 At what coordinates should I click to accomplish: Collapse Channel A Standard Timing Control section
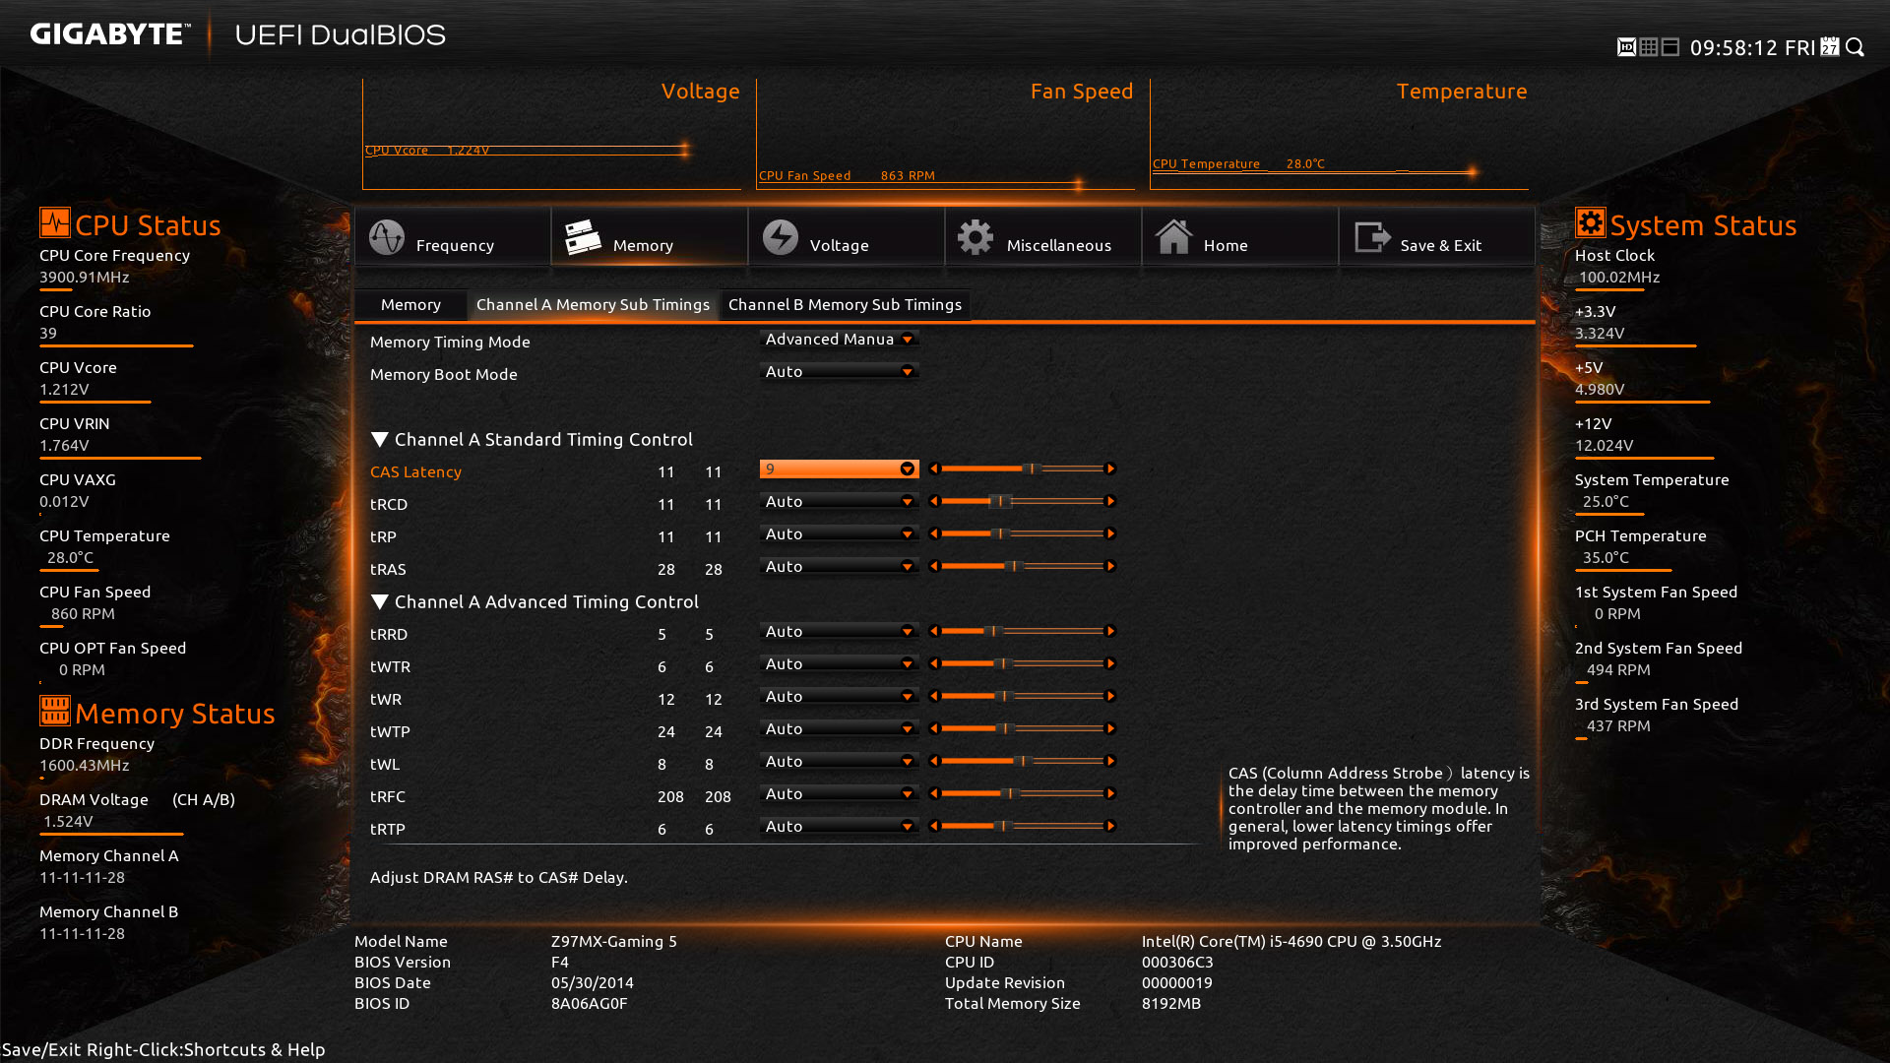pos(379,440)
